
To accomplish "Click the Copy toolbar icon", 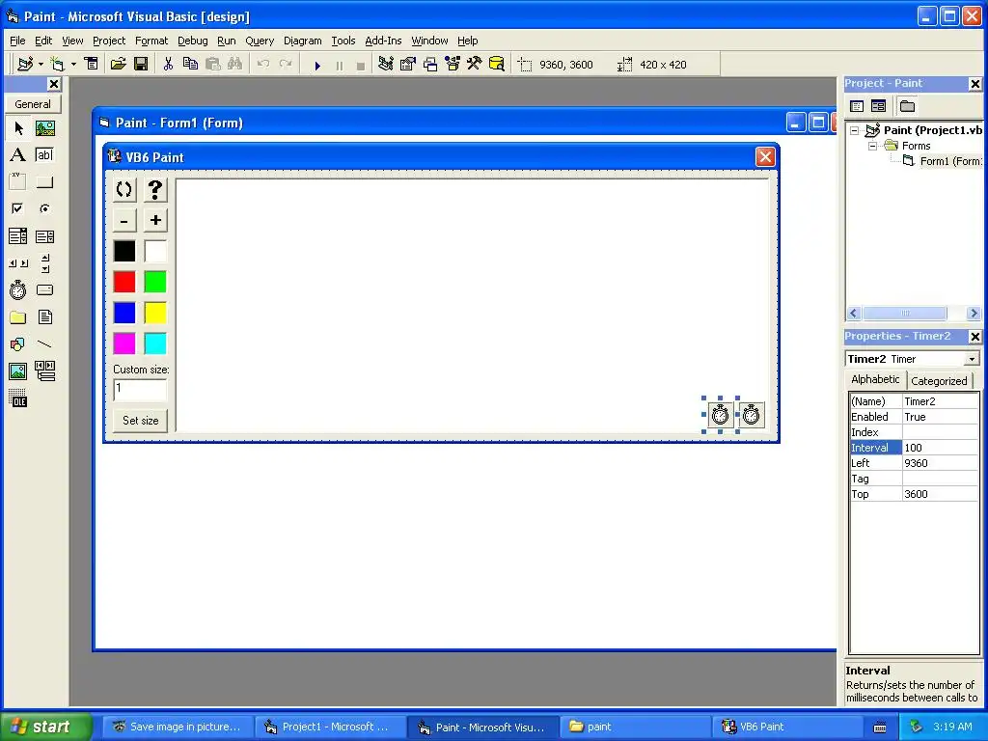I will pyautogui.click(x=190, y=65).
